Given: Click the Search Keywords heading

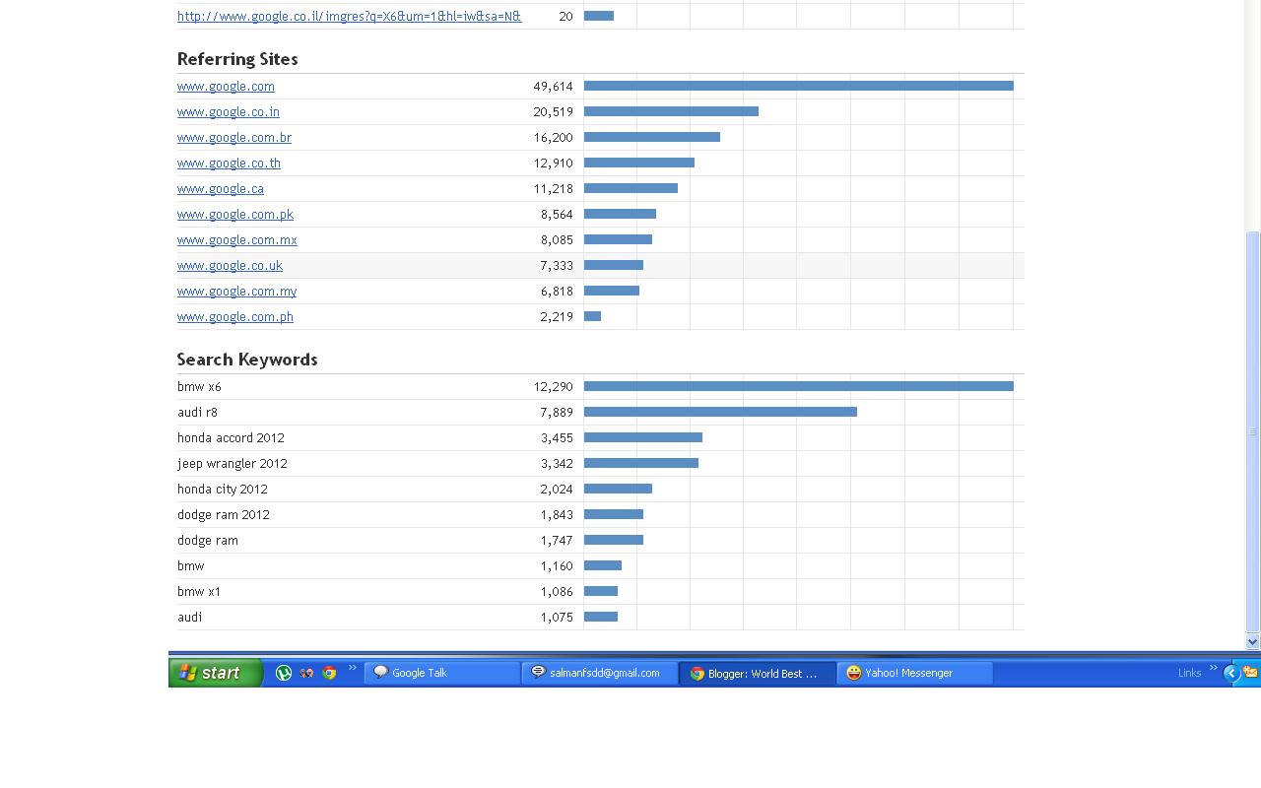Looking at the screenshot, I should [247, 360].
